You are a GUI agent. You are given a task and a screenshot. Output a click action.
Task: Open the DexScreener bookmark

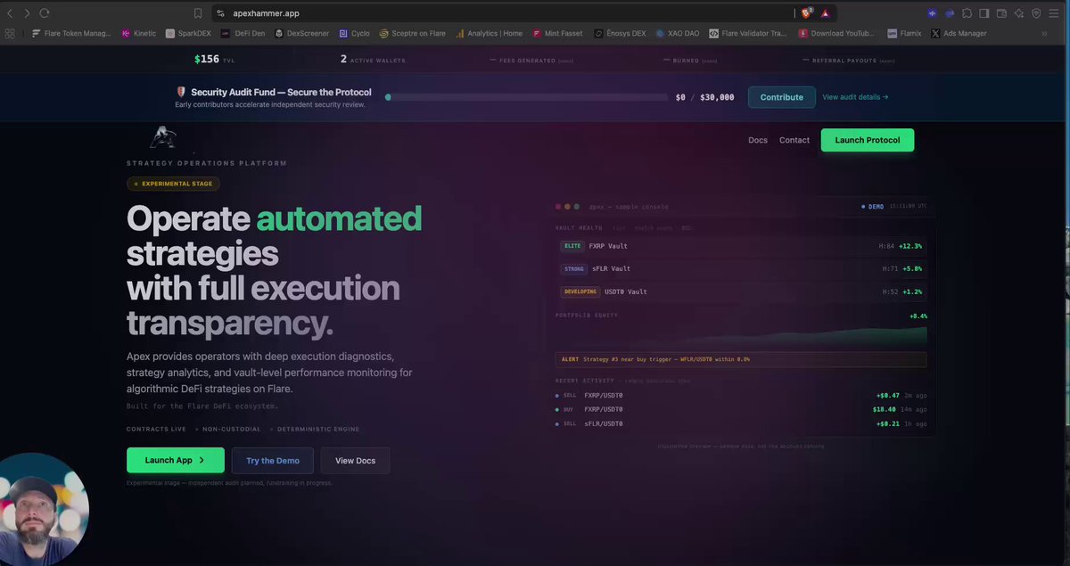coord(302,33)
